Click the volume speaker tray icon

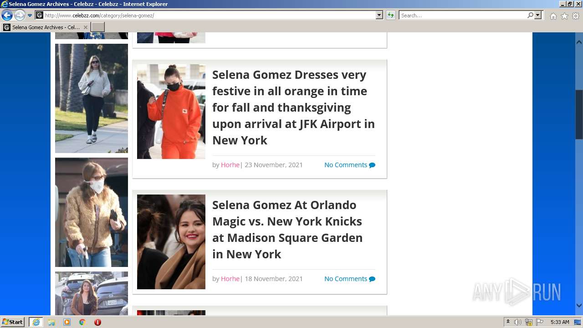coord(518,322)
